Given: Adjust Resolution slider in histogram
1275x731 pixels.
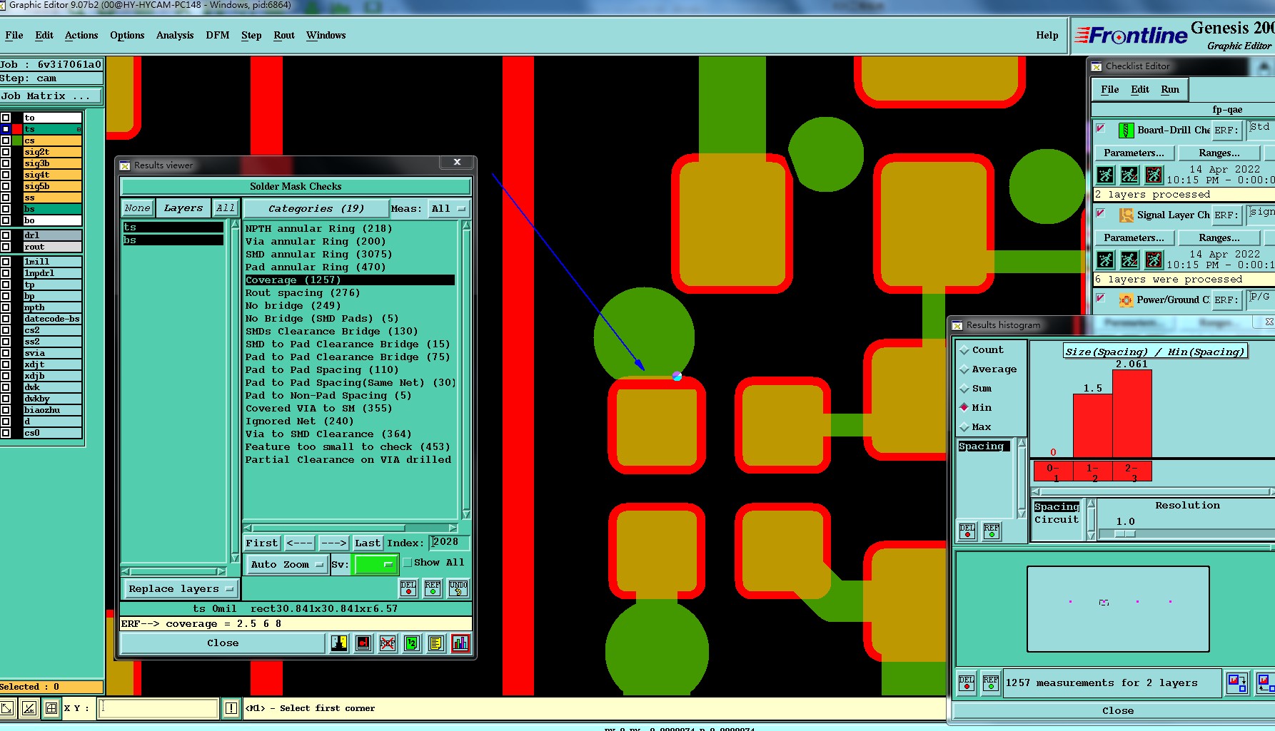Looking at the screenshot, I should [x=1125, y=533].
